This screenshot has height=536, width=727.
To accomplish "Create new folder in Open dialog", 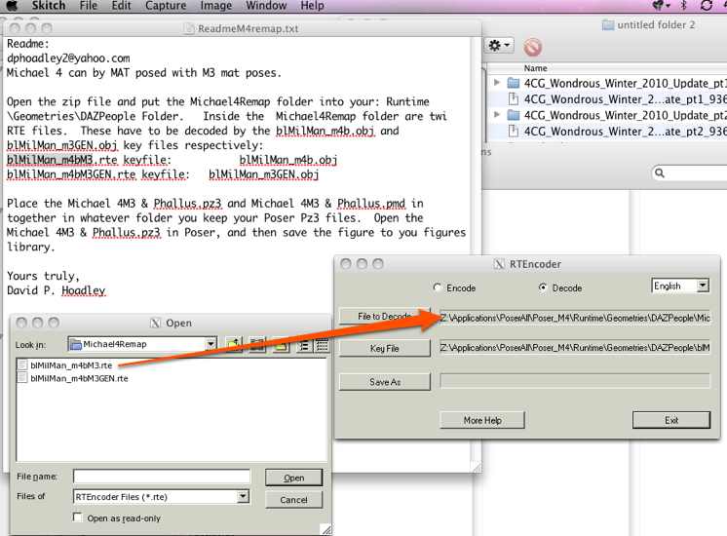I will (281, 345).
